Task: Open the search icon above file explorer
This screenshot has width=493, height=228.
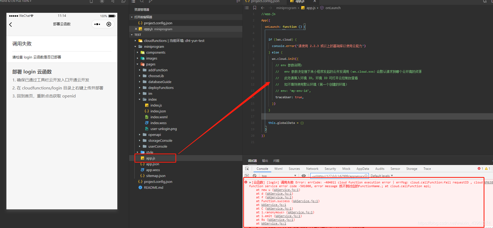Action: (x=142, y=1)
